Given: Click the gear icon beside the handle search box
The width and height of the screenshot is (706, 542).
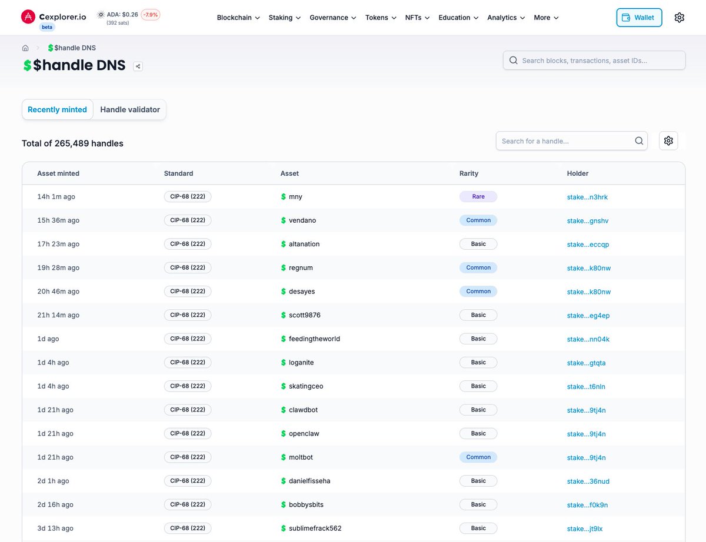Looking at the screenshot, I should coord(668,140).
